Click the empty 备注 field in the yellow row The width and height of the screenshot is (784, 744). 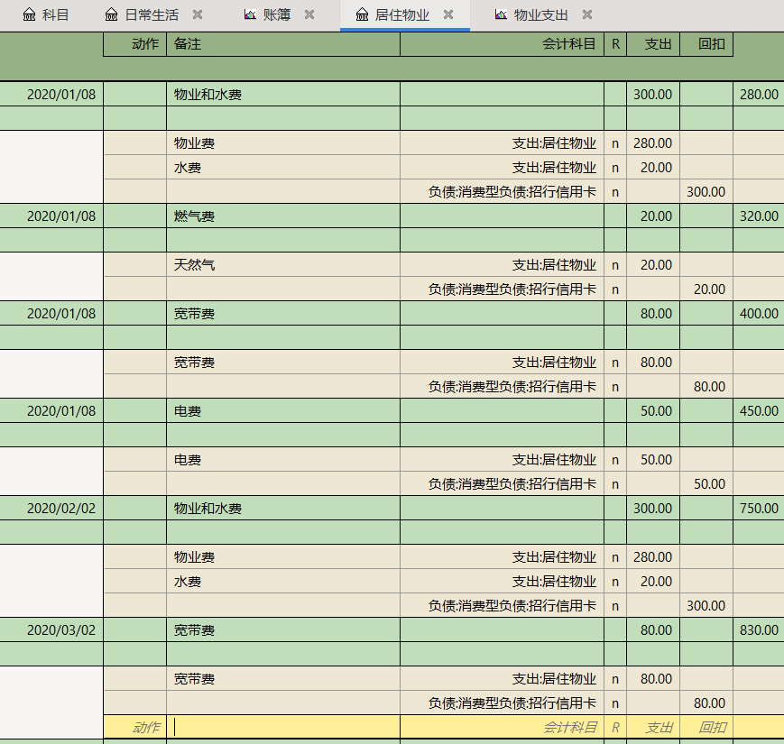coord(282,727)
